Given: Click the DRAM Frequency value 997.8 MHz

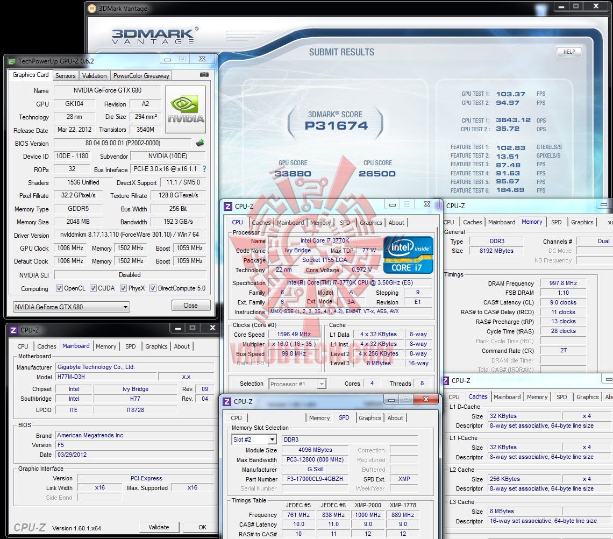Looking at the screenshot, I should pos(563,283).
